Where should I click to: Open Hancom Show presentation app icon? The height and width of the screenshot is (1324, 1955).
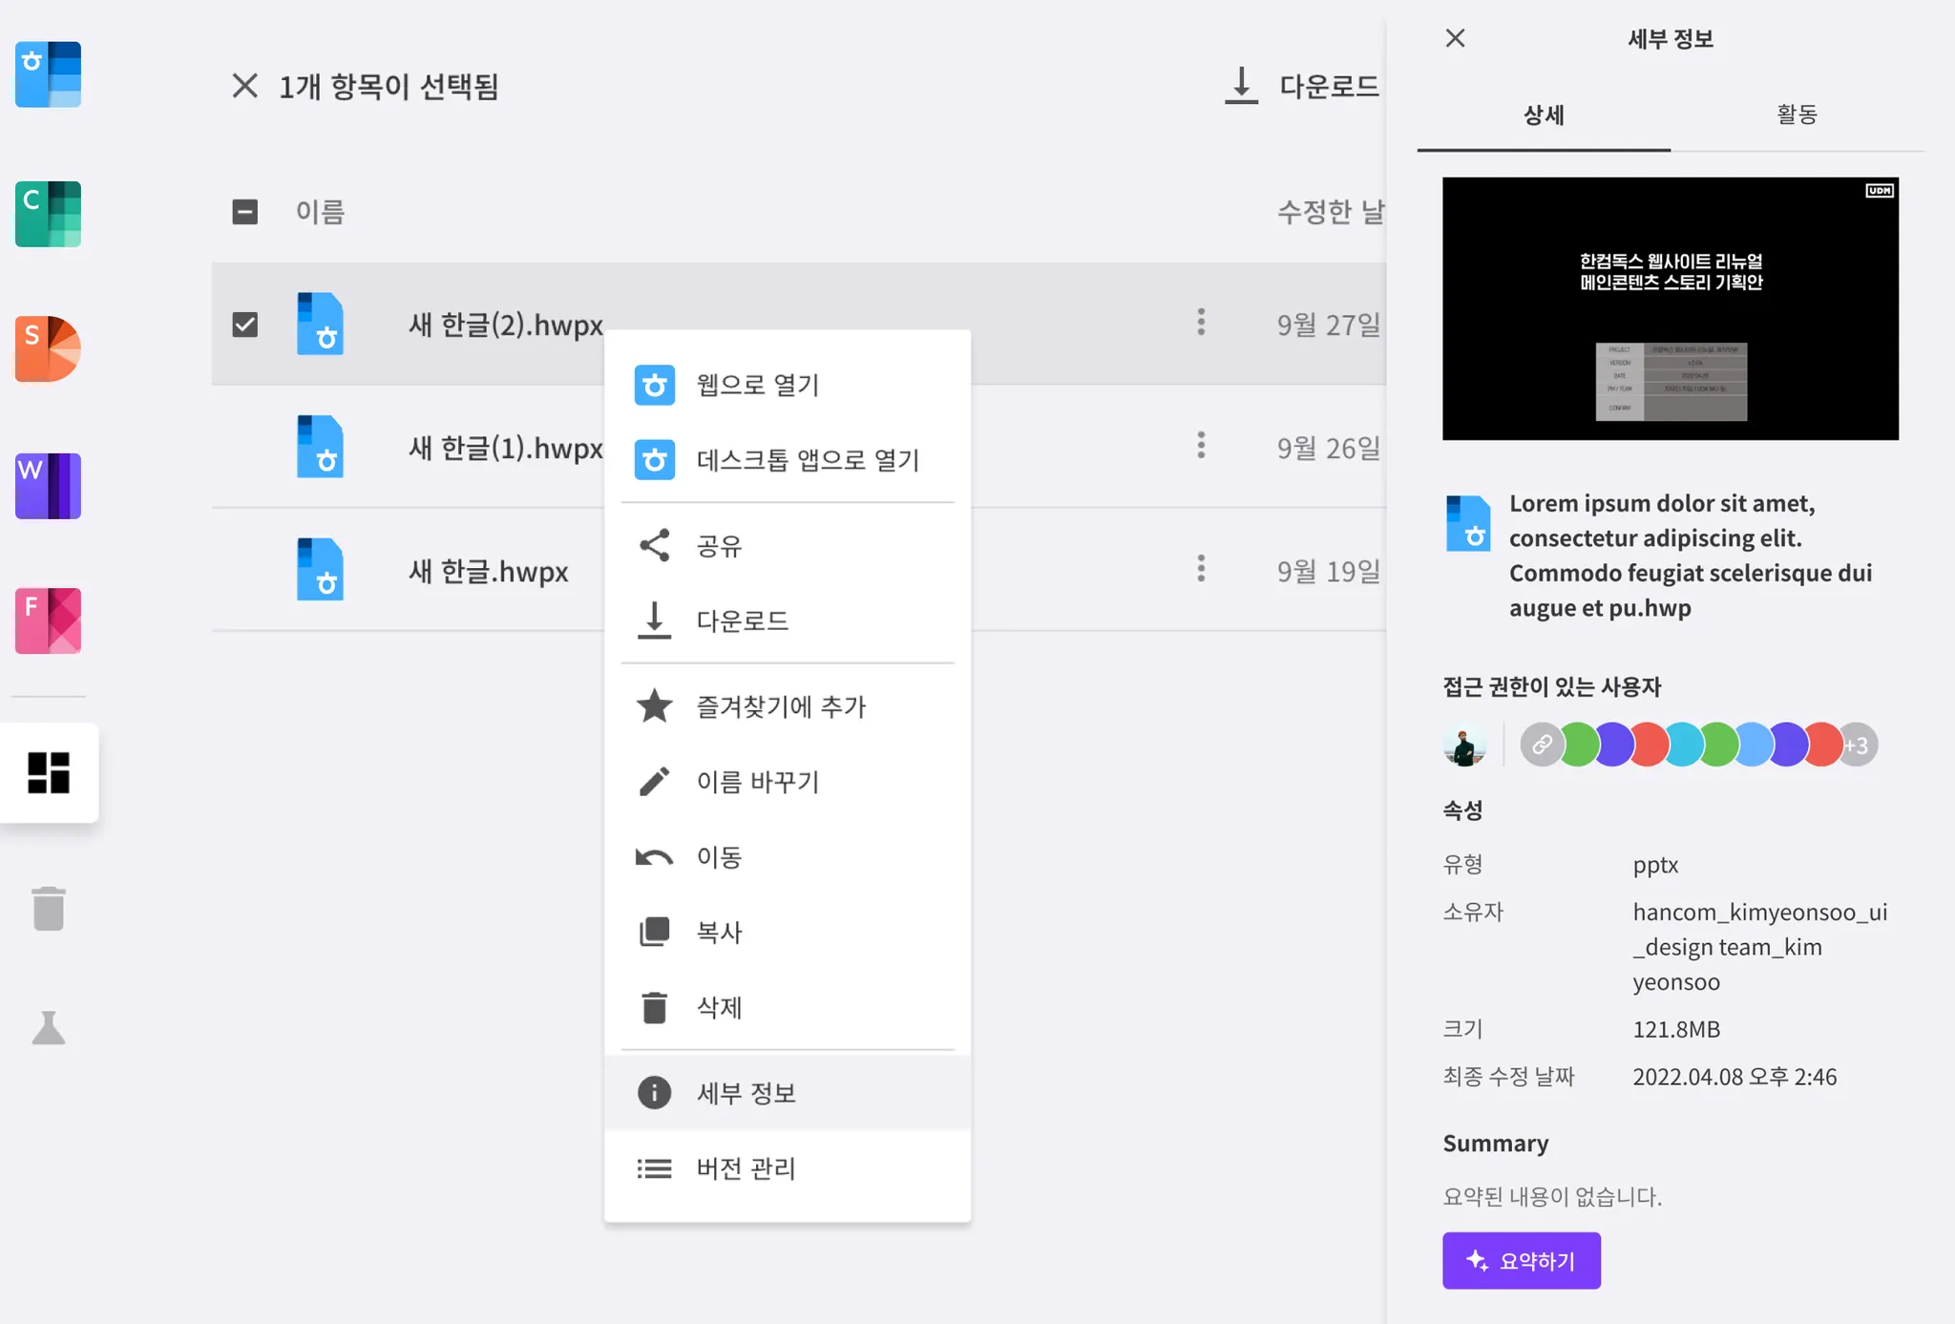click(48, 349)
